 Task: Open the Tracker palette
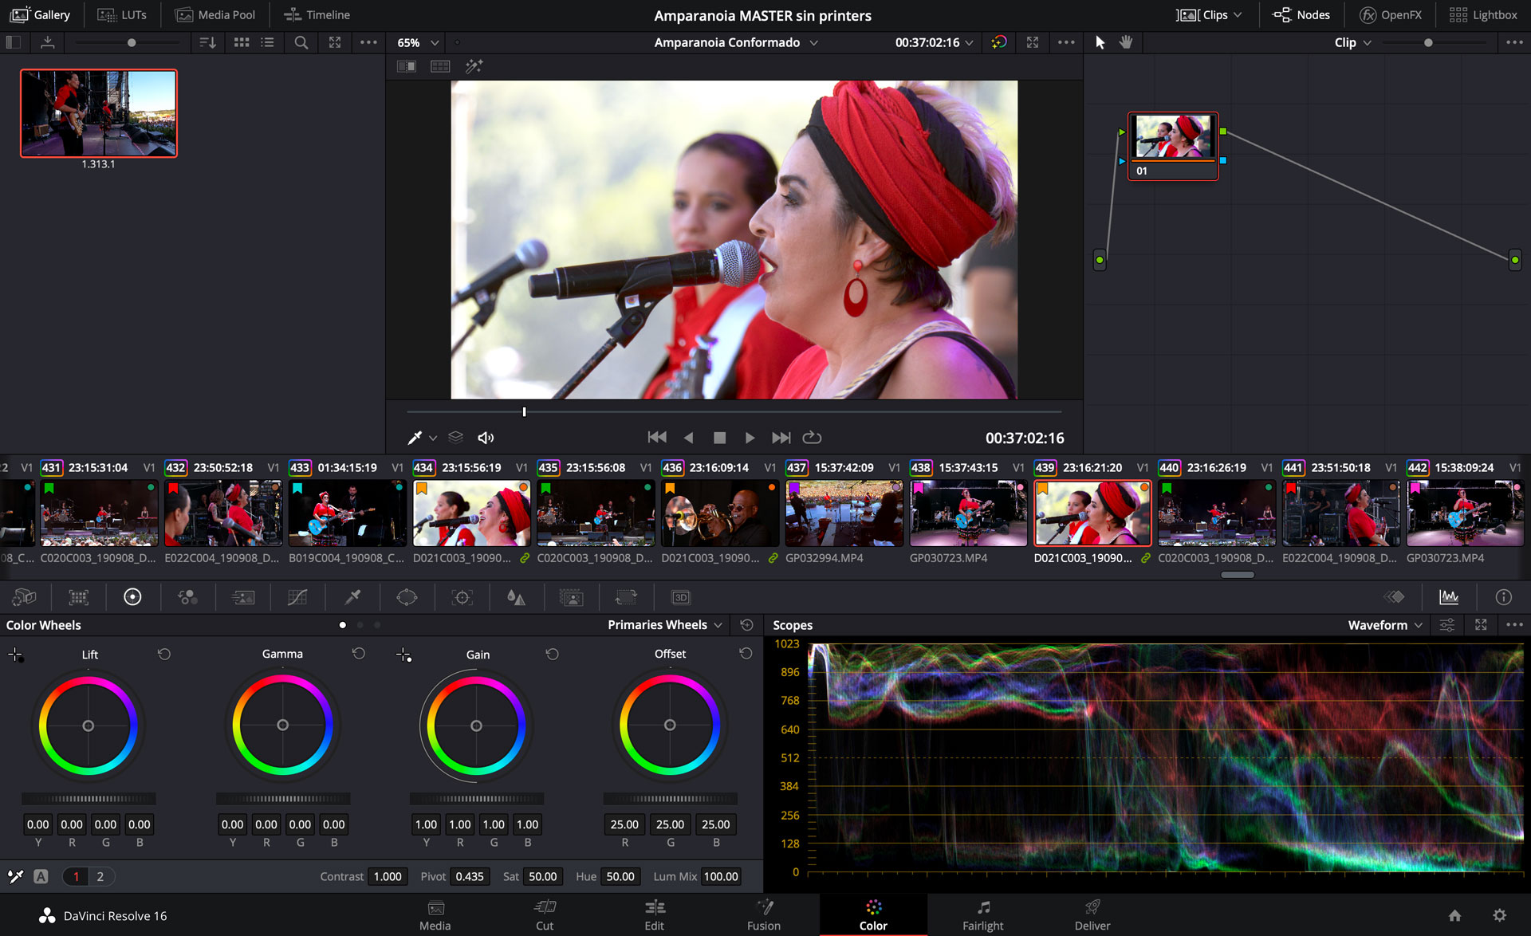[462, 597]
